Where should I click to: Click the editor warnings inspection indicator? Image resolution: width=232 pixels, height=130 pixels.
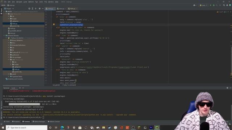(x=222, y=12)
